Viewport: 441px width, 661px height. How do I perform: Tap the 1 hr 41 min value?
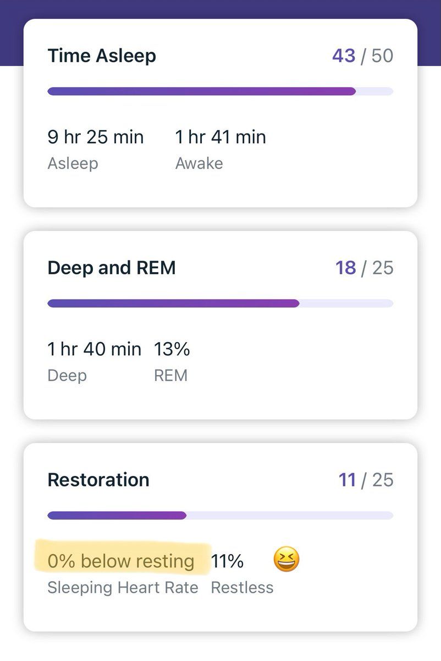(220, 137)
